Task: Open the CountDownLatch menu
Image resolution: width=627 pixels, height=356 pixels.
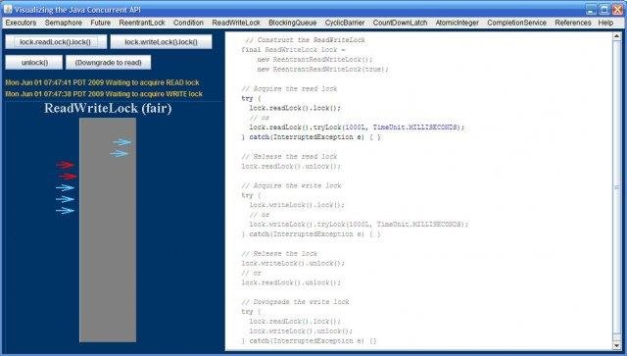Action: [x=400, y=23]
